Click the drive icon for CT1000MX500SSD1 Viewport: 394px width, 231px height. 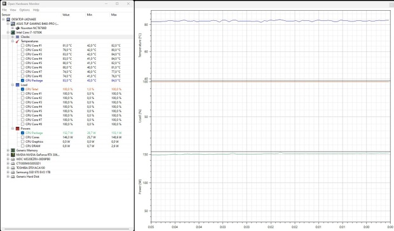coord(13,163)
